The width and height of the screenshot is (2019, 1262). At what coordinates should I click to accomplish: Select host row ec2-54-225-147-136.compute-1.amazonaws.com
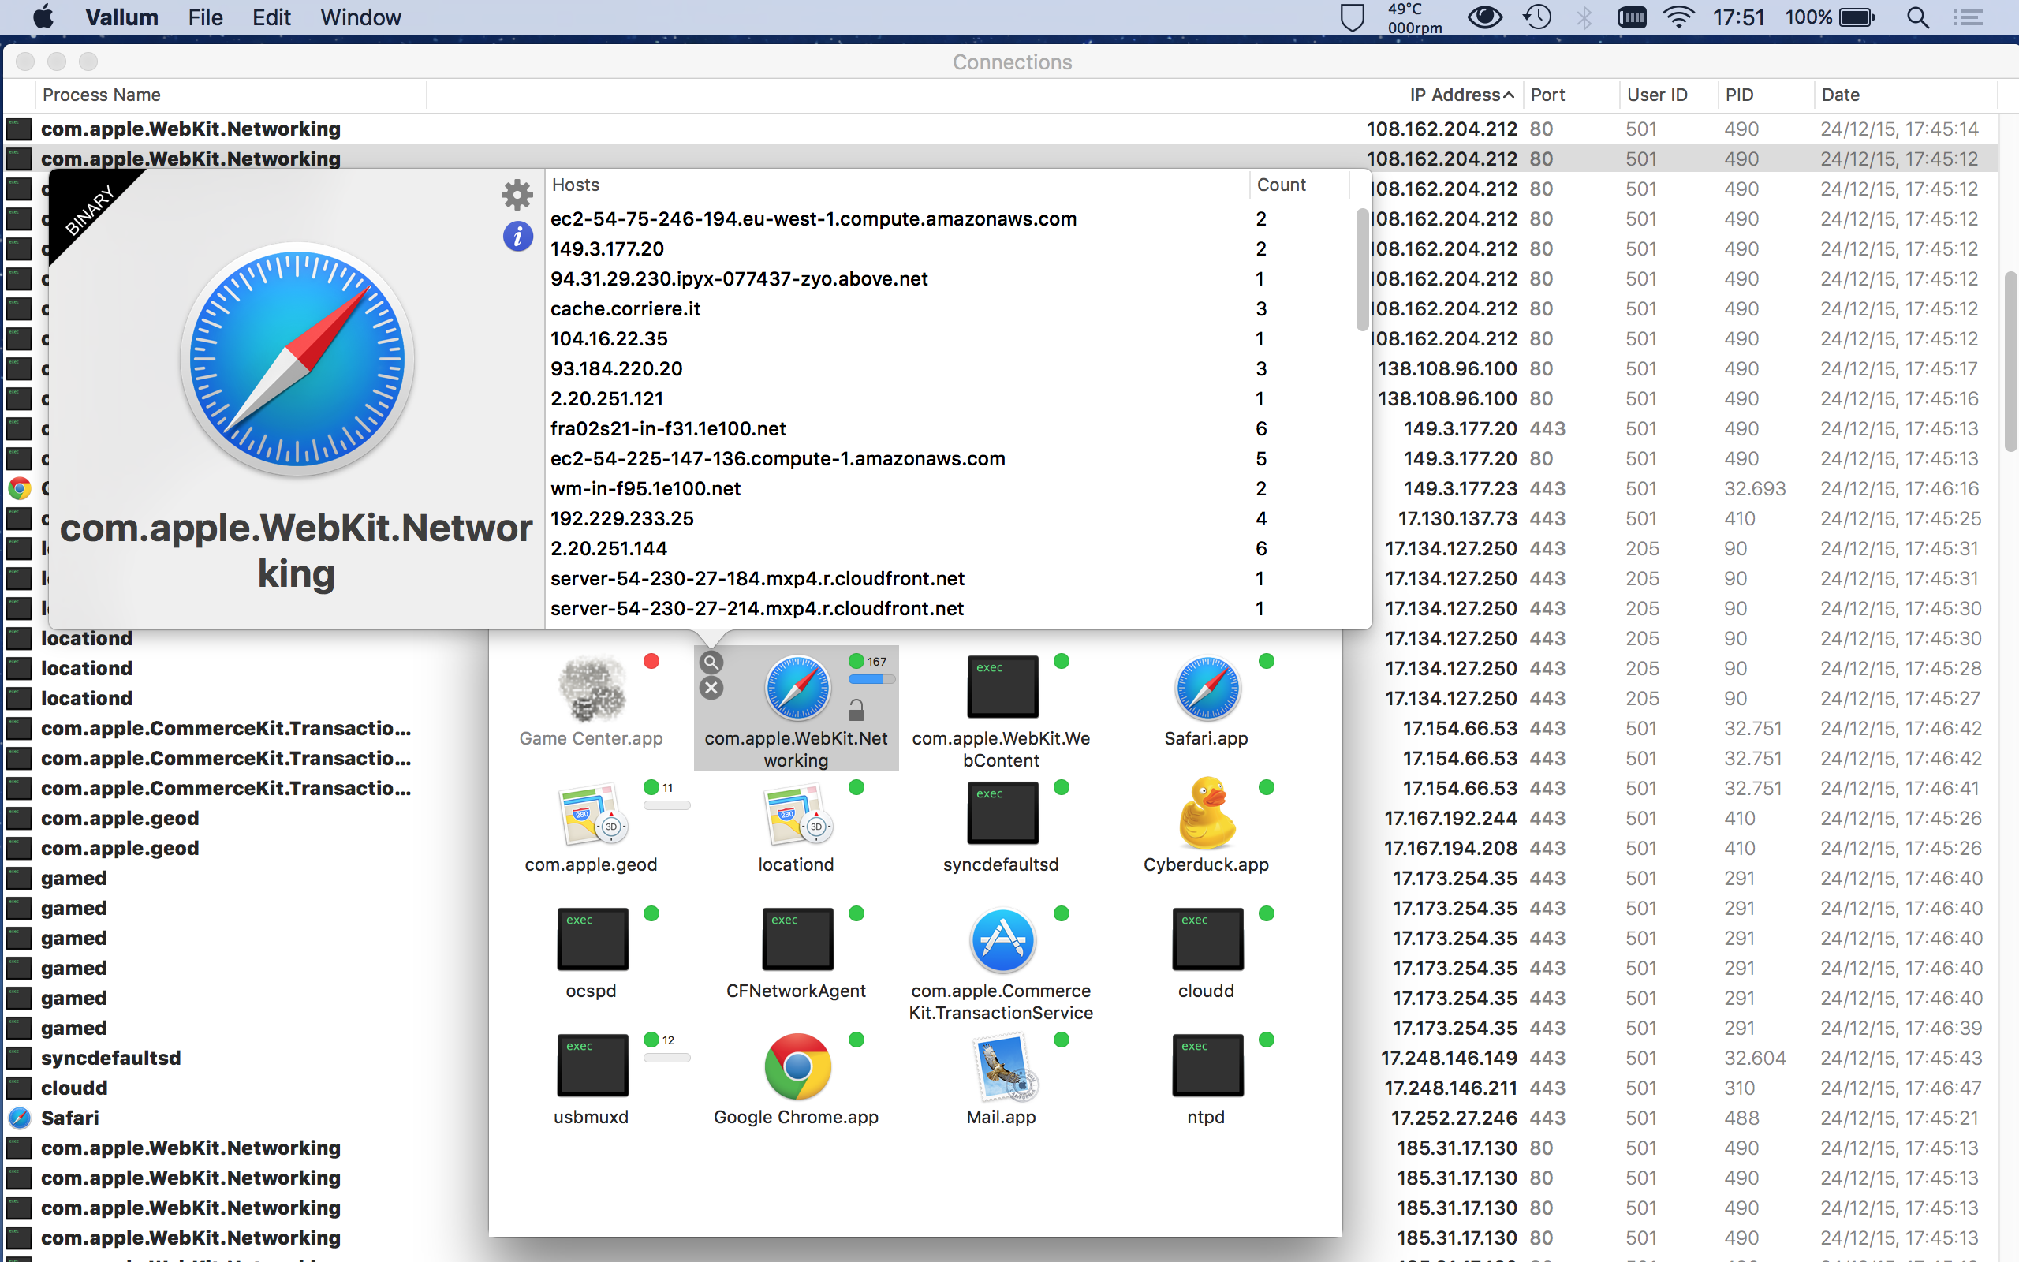tap(951, 459)
